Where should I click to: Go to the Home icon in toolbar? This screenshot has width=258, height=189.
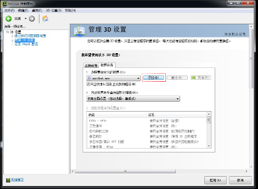pos(45,19)
